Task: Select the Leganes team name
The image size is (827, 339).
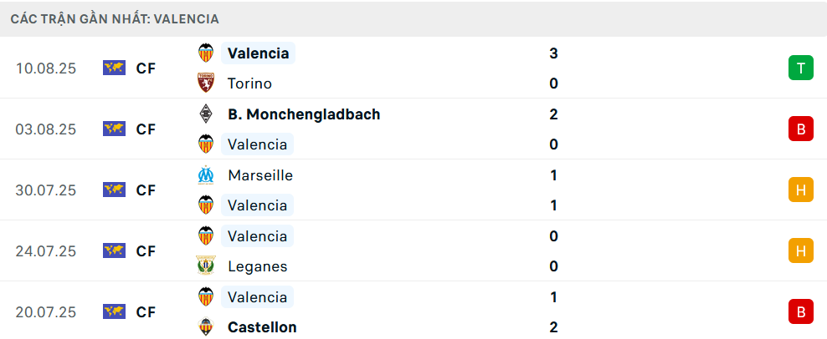Action: pyautogui.click(x=257, y=266)
